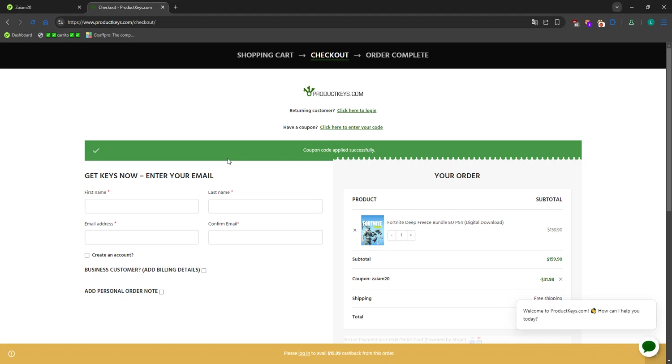This screenshot has height=364, width=672.
Task: Select the Checkout - ProductKeys.com tab
Action: pos(127,7)
